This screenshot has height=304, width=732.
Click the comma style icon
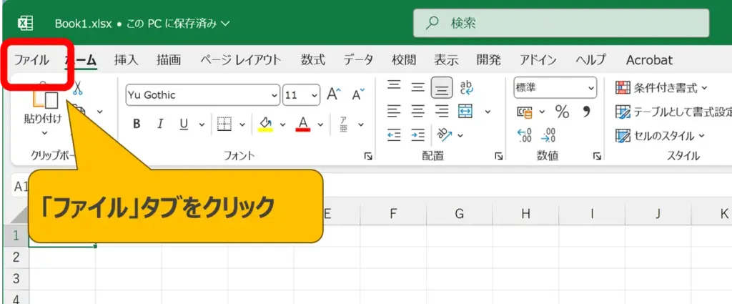point(586,112)
